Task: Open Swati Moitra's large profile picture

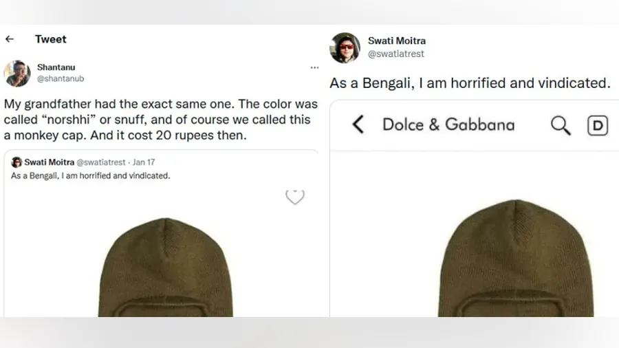Action: (345, 47)
